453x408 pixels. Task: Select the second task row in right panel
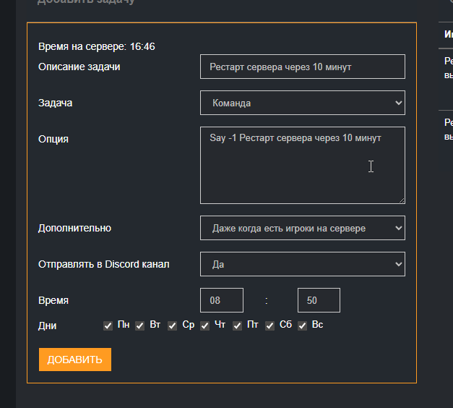pos(448,129)
